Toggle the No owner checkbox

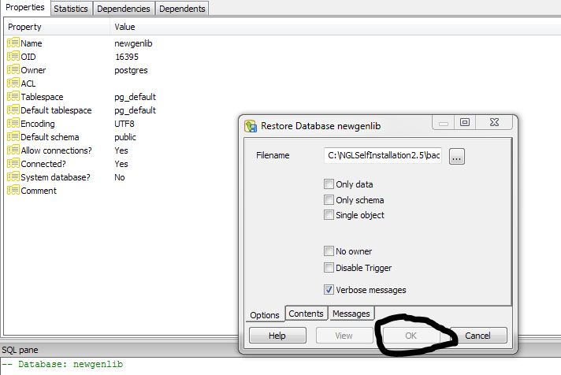point(329,251)
